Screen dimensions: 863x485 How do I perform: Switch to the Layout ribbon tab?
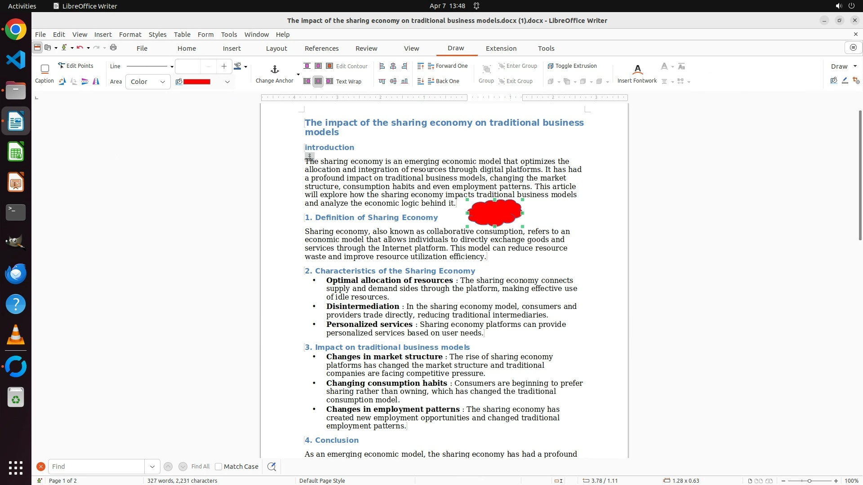(x=276, y=48)
